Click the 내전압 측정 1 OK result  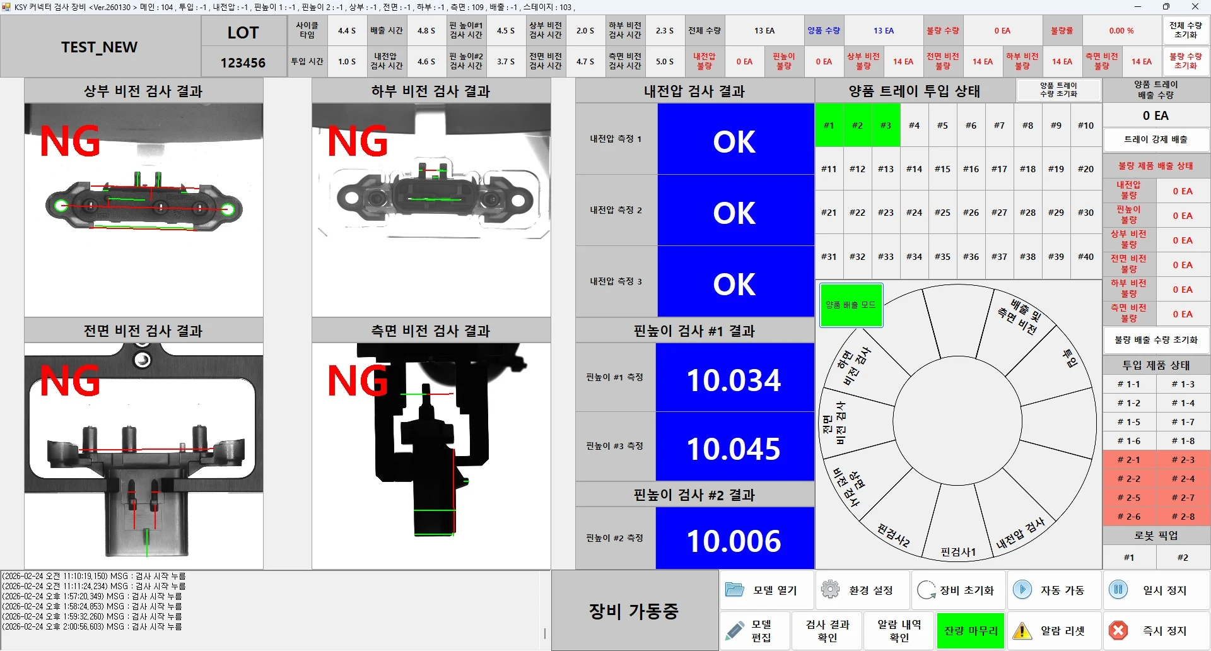pos(735,139)
